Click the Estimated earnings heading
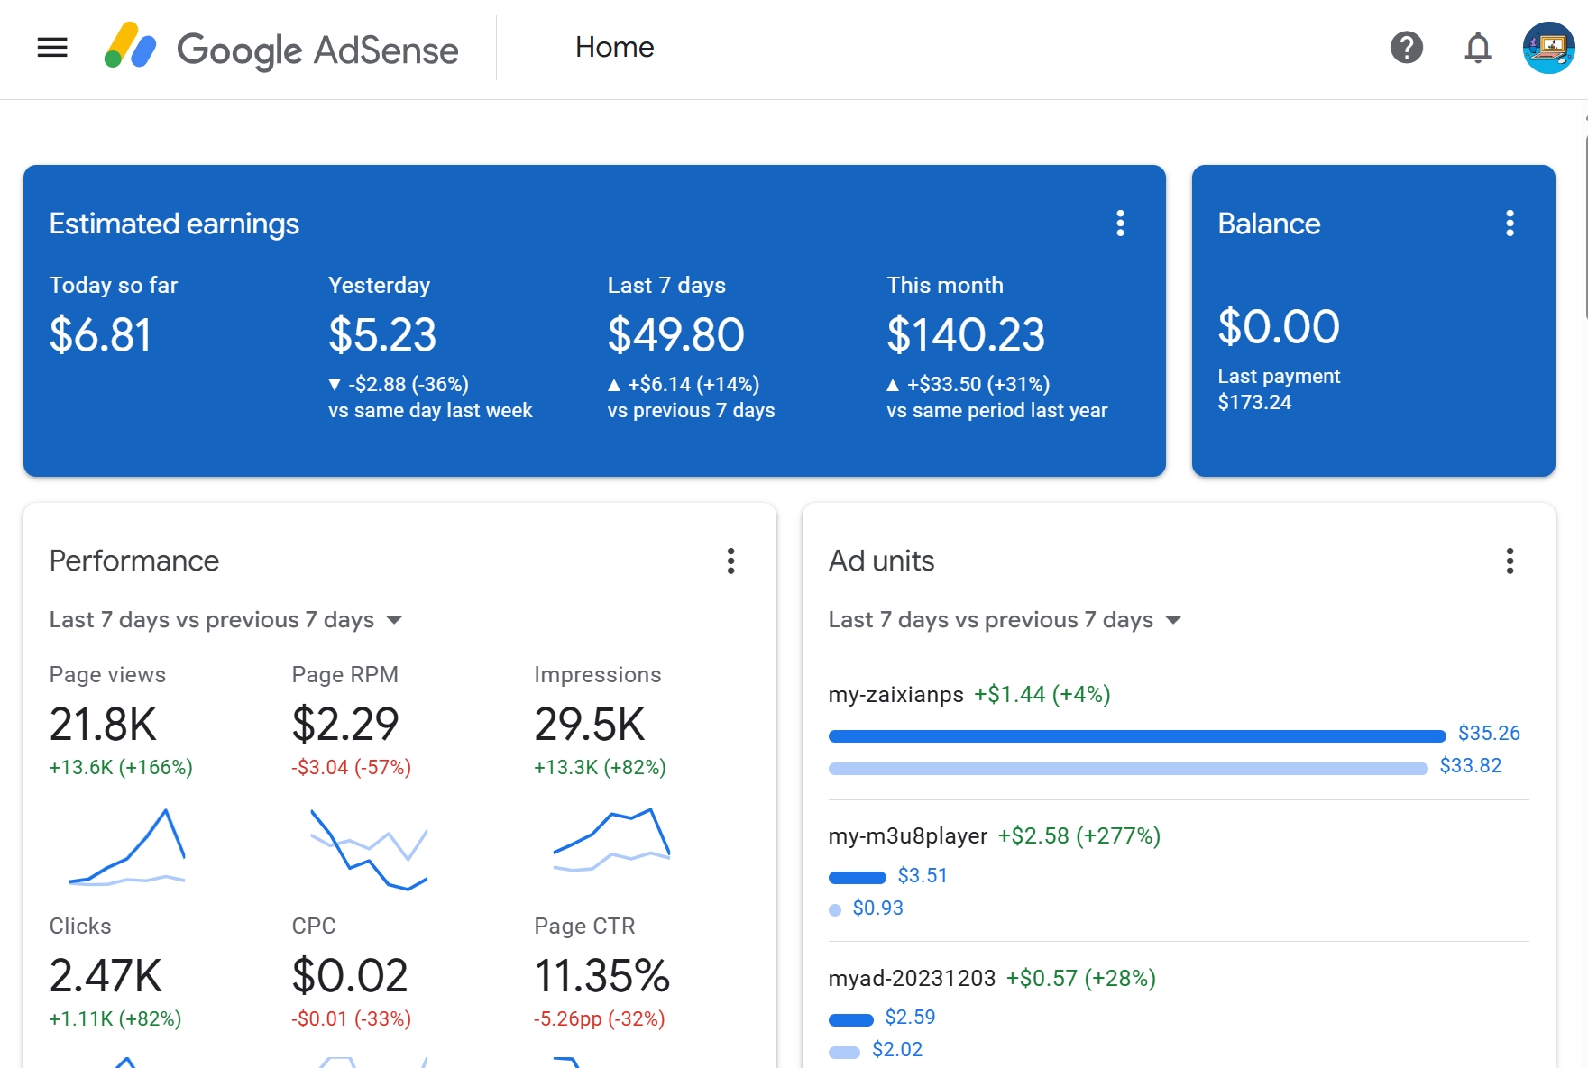The width and height of the screenshot is (1588, 1068). point(174,224)
